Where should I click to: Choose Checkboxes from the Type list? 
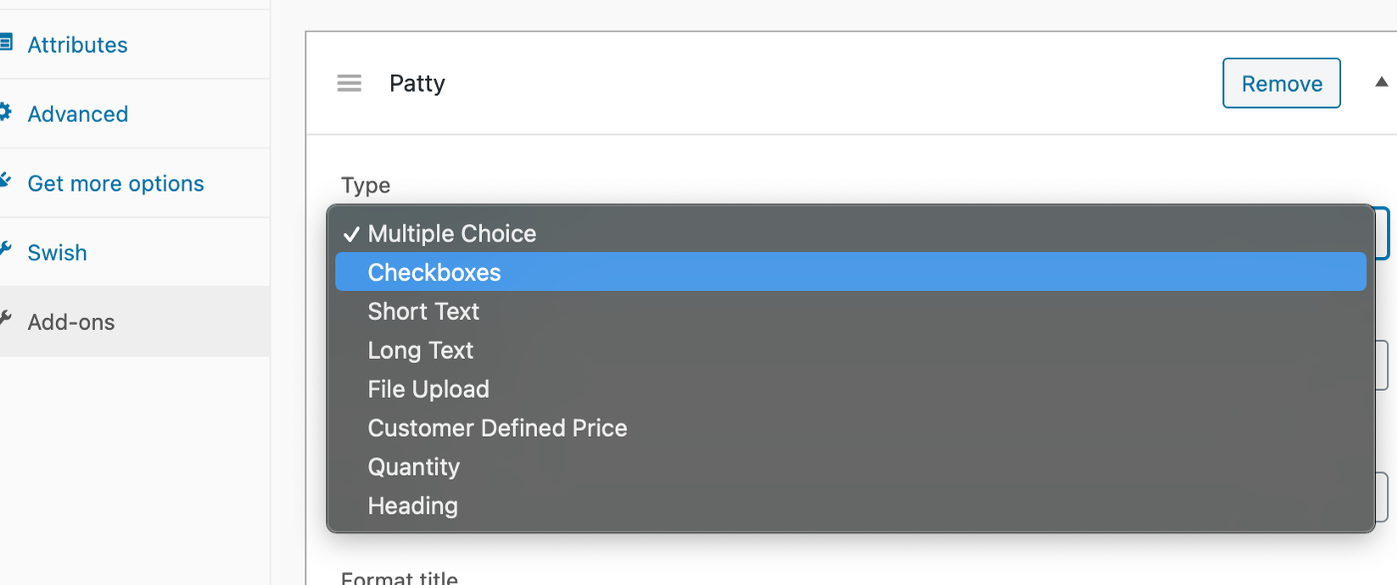click(434, 273)
